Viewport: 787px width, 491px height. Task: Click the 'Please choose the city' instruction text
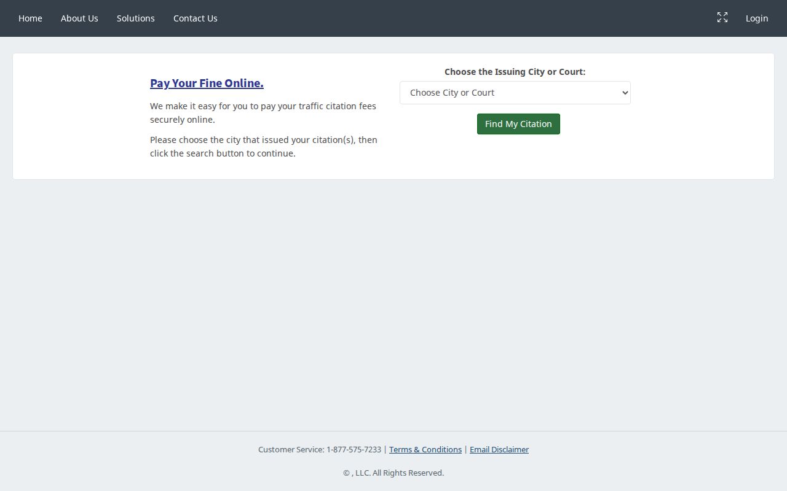point(264,147)
